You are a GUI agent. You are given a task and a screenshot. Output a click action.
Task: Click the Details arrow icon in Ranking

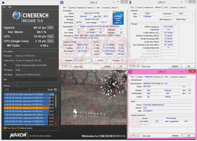55,90
